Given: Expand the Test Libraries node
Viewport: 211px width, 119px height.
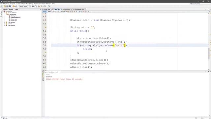Looking at the screenshot, I should (x=5, y=25).
